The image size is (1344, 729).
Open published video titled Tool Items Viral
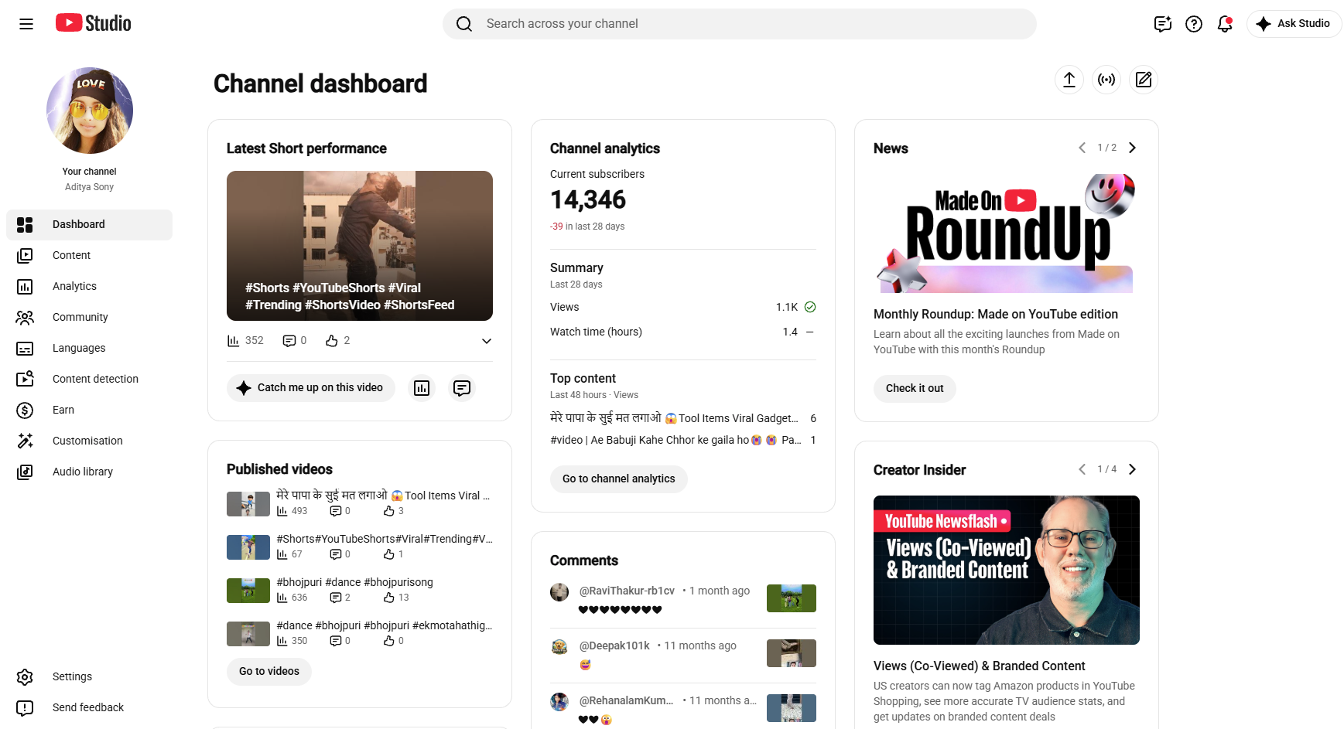pyautogui.click(x=383, y=496)
